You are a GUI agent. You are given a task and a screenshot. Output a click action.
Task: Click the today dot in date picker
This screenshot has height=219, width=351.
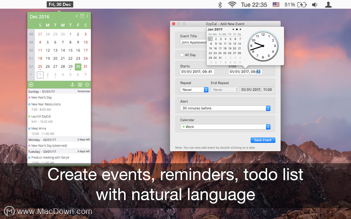coord(237,30)
